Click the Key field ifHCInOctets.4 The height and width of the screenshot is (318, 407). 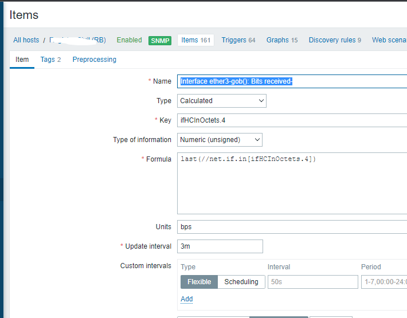tap(292, 120)
